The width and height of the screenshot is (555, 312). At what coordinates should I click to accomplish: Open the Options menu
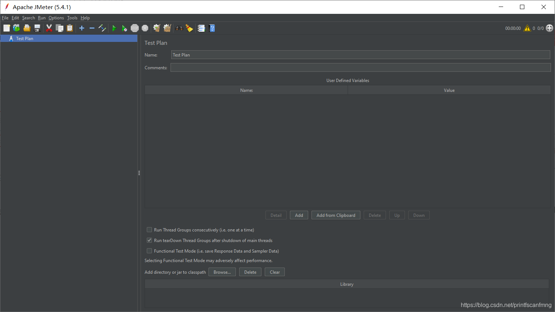tap(56, 18)
